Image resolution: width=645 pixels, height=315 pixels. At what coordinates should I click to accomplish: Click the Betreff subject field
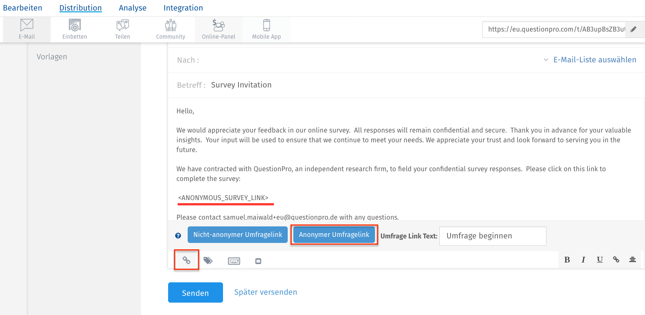[406, 85]
